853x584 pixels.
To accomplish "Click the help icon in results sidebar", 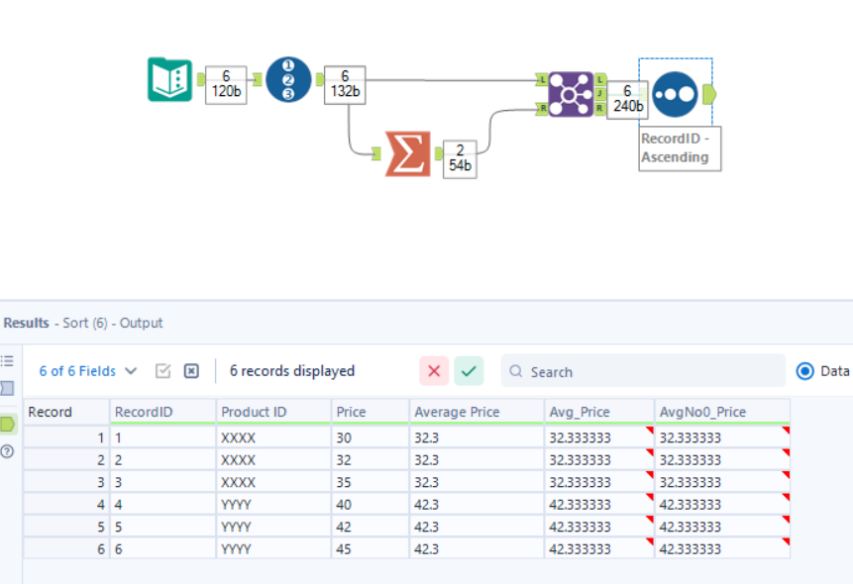I will coord(7,450).
